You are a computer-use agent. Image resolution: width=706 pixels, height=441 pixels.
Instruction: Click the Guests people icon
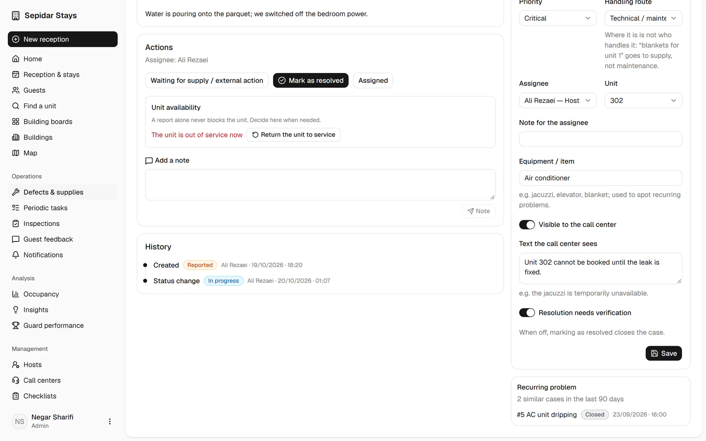(16, 90)
